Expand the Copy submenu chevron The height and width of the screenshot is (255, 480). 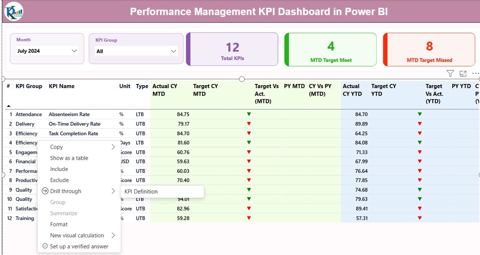coord(114,147)
